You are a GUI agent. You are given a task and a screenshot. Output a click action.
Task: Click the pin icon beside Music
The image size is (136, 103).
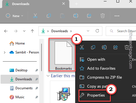(36, 97)
